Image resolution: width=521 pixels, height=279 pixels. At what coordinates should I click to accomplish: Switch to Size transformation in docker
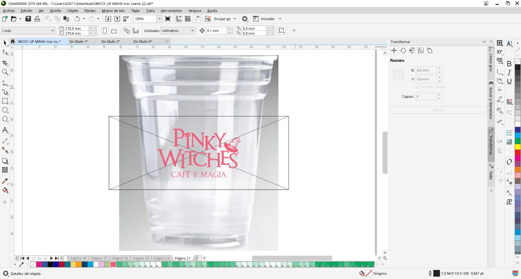coord(421,50)
